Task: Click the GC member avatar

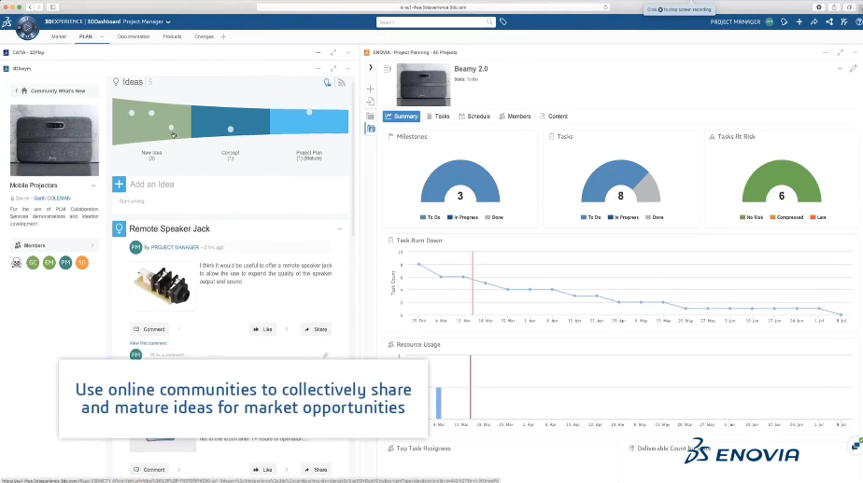Action: (33, 263)
